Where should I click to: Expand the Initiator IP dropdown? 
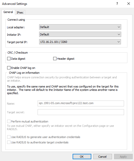pyautogui.click(x=80, y=34)
